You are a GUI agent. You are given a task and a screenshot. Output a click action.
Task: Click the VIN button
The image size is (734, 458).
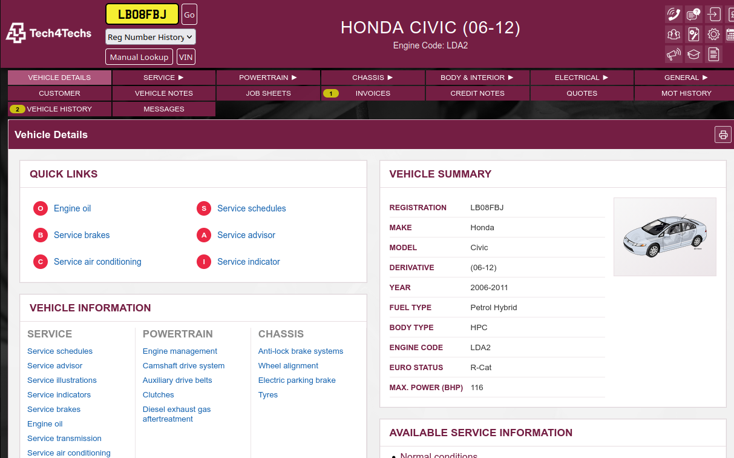click(x=186, y=57)
